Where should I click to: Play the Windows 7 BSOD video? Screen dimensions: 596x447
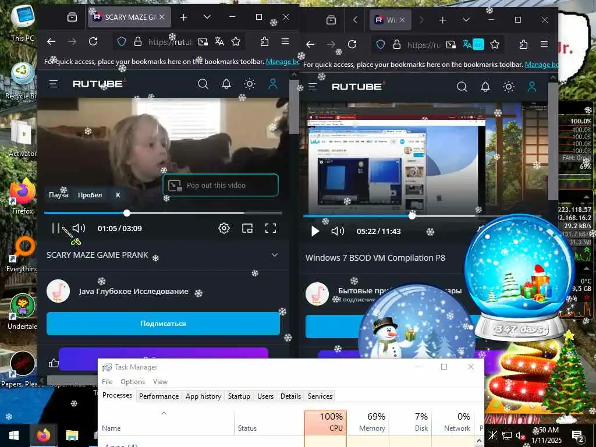[315, 231]
